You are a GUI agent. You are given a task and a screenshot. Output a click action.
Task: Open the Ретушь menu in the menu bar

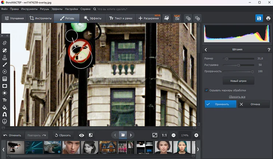point(44,9)
